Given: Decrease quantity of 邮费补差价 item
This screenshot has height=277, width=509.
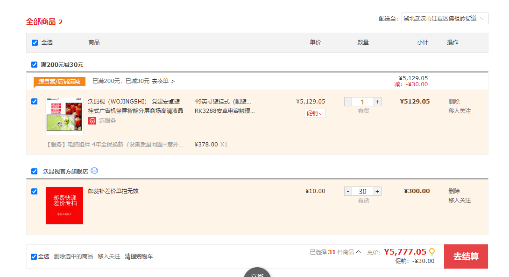Looking at the screenshot, I should [x=348, y=191].
